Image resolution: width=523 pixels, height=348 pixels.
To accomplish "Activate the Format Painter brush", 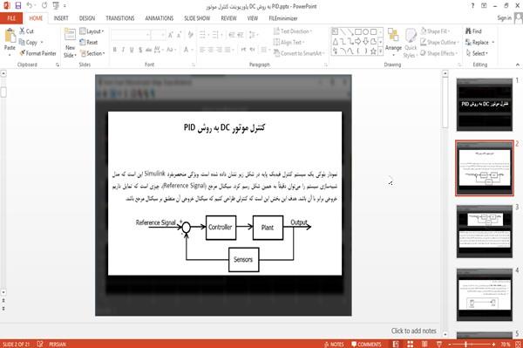I will point(37,53).
